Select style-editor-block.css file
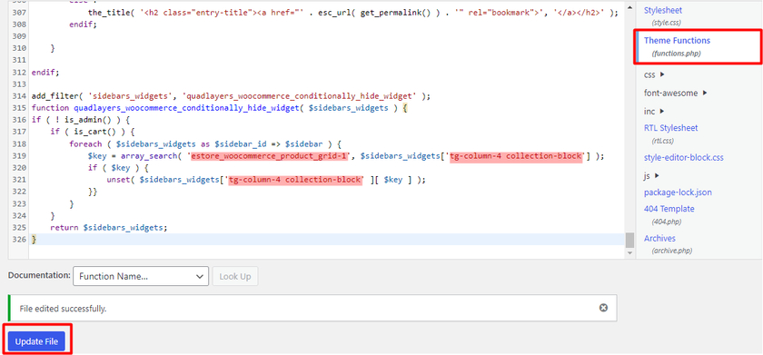Viewport: 763px width, 355px height. [x=684, y=158]
